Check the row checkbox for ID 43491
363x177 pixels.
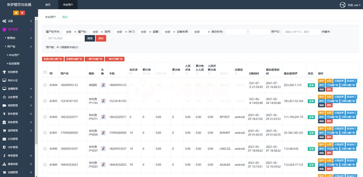45,132
